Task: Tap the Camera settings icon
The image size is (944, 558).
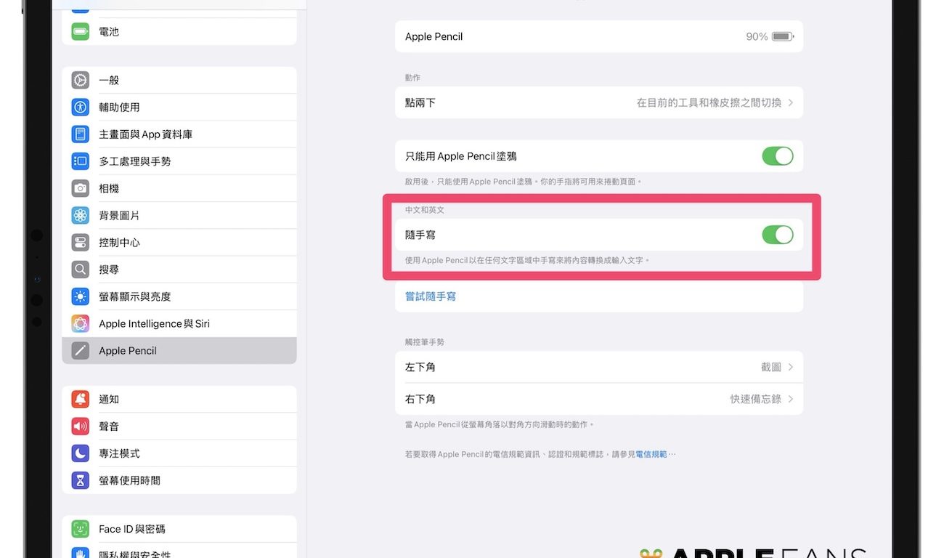Action: pos(81,189)
